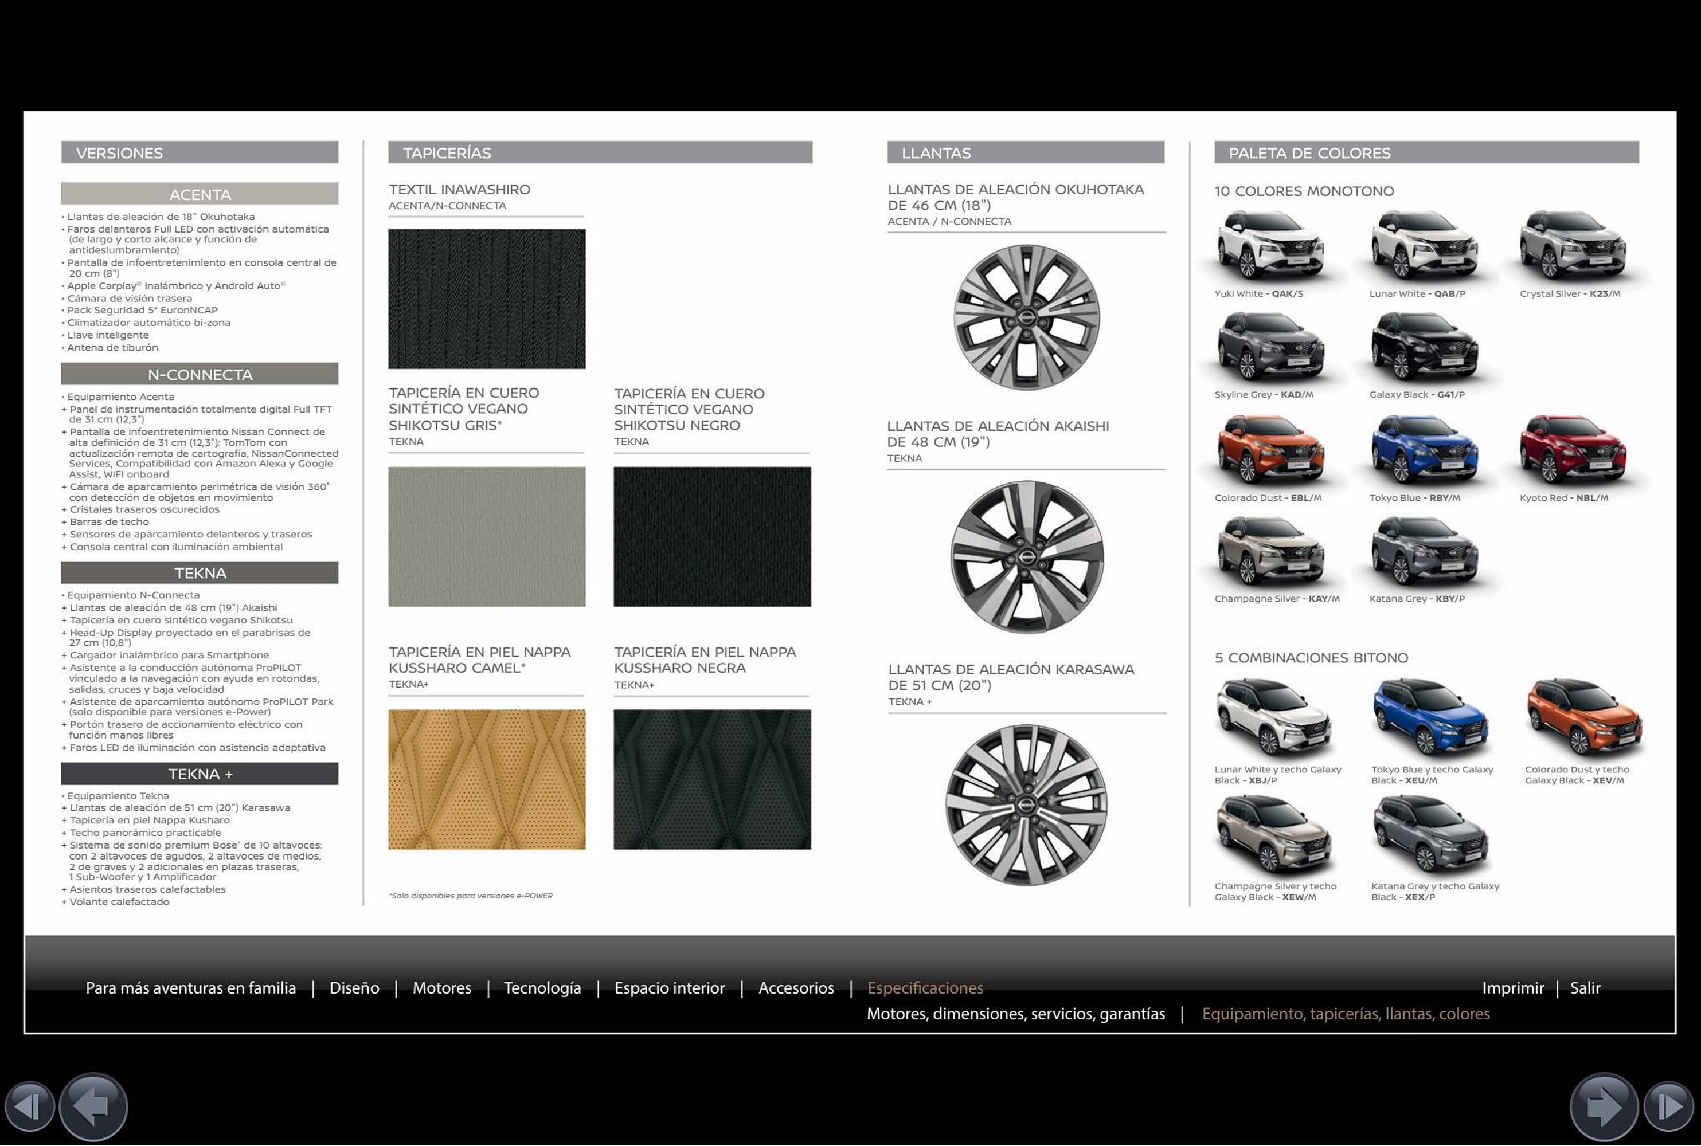Click the Okuhotaka 18-inch wheel image
1701x1146 pixels.
[1027, 317]
